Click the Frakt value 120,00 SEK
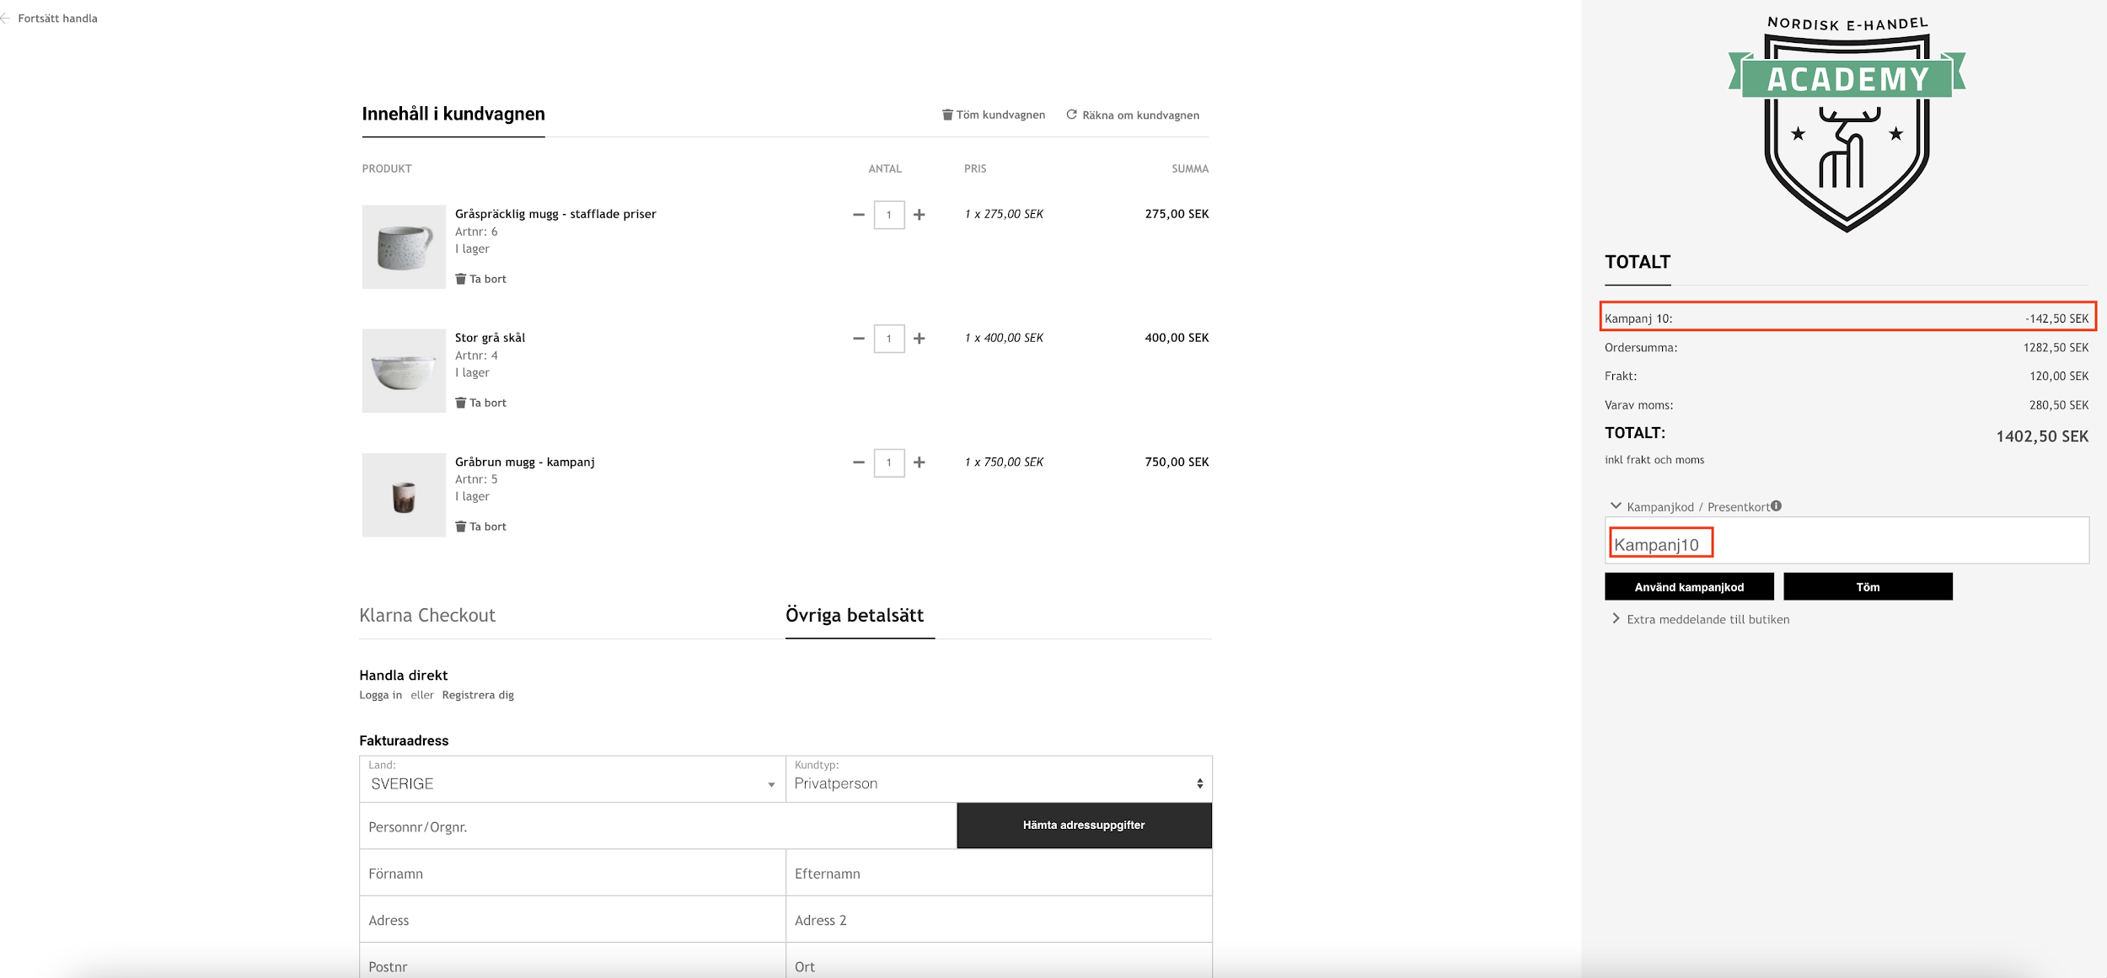 [x=2059, y=377]
